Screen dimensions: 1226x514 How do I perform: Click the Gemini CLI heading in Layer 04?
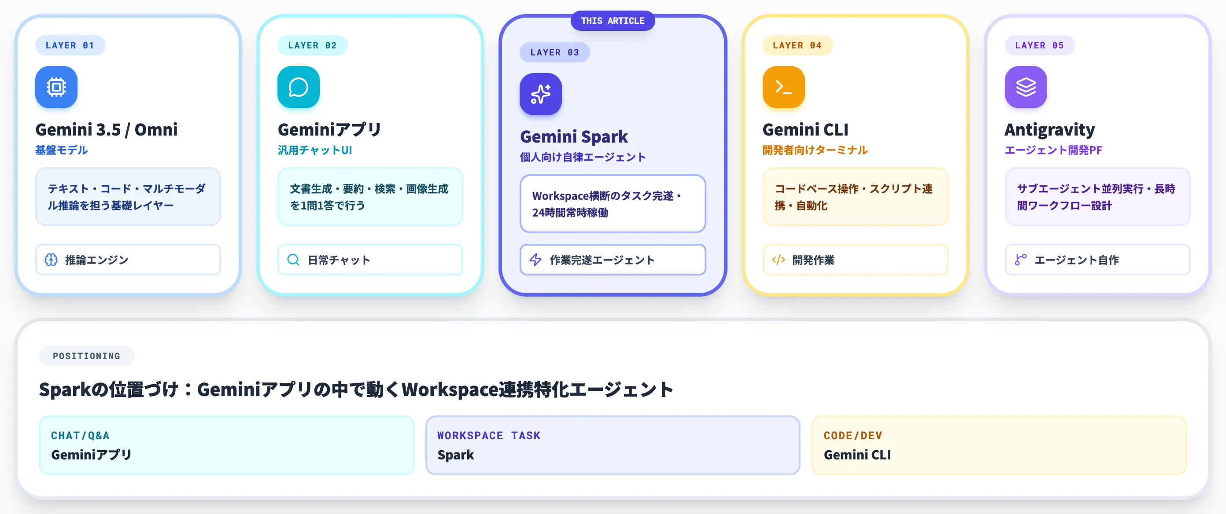pyautogui.click(x=805, y=129)
